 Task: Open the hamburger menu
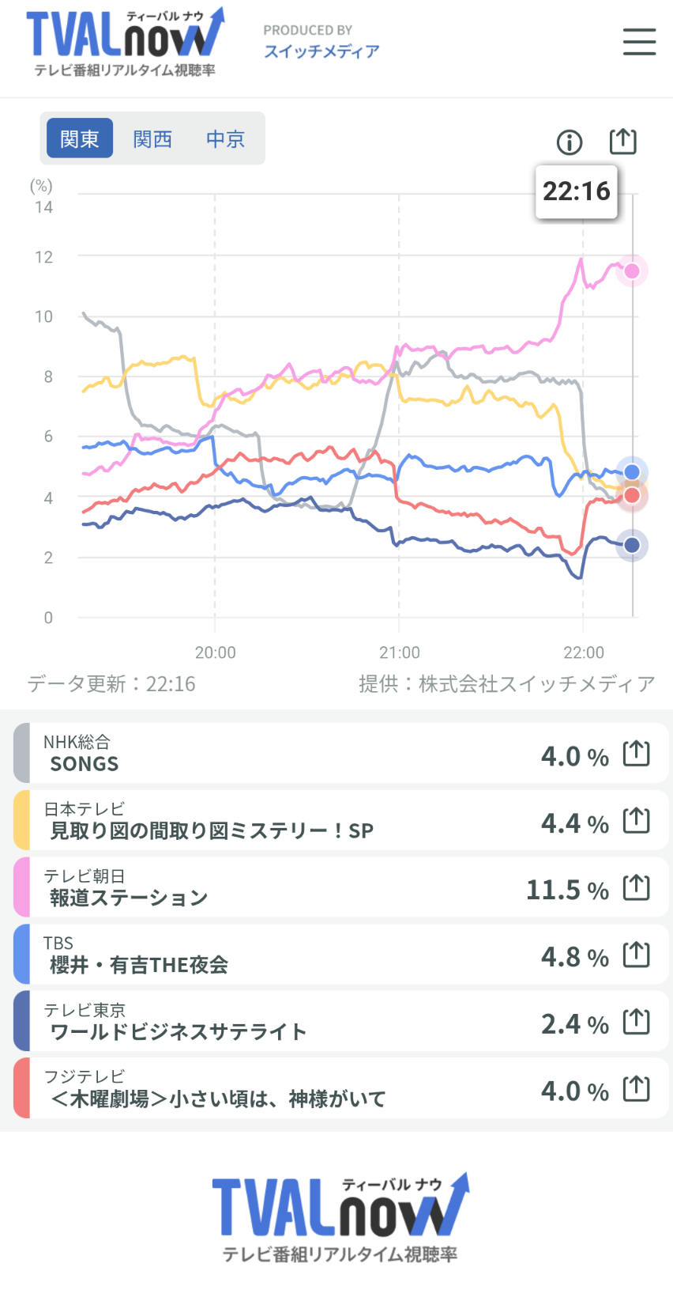coord(639,42)
